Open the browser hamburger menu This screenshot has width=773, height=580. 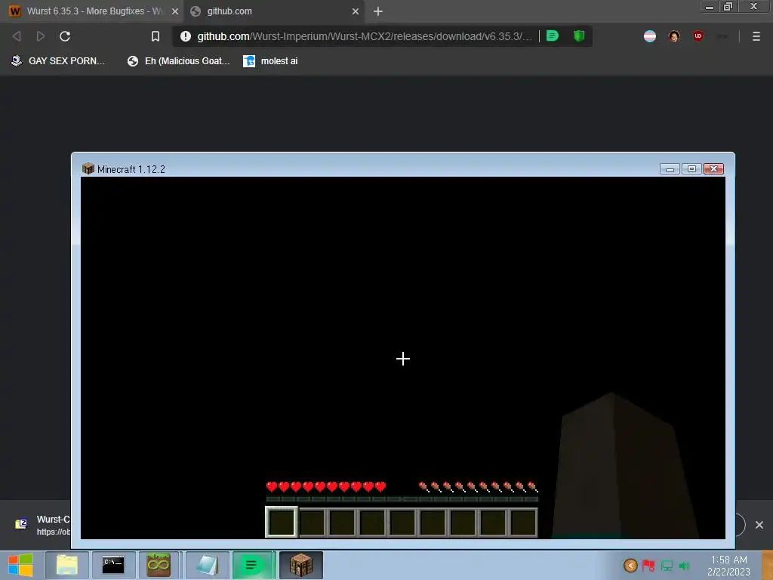tap(756, 36)
